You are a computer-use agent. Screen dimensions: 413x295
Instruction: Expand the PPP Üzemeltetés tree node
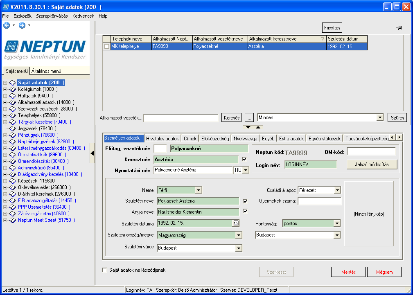coord(5,207)
